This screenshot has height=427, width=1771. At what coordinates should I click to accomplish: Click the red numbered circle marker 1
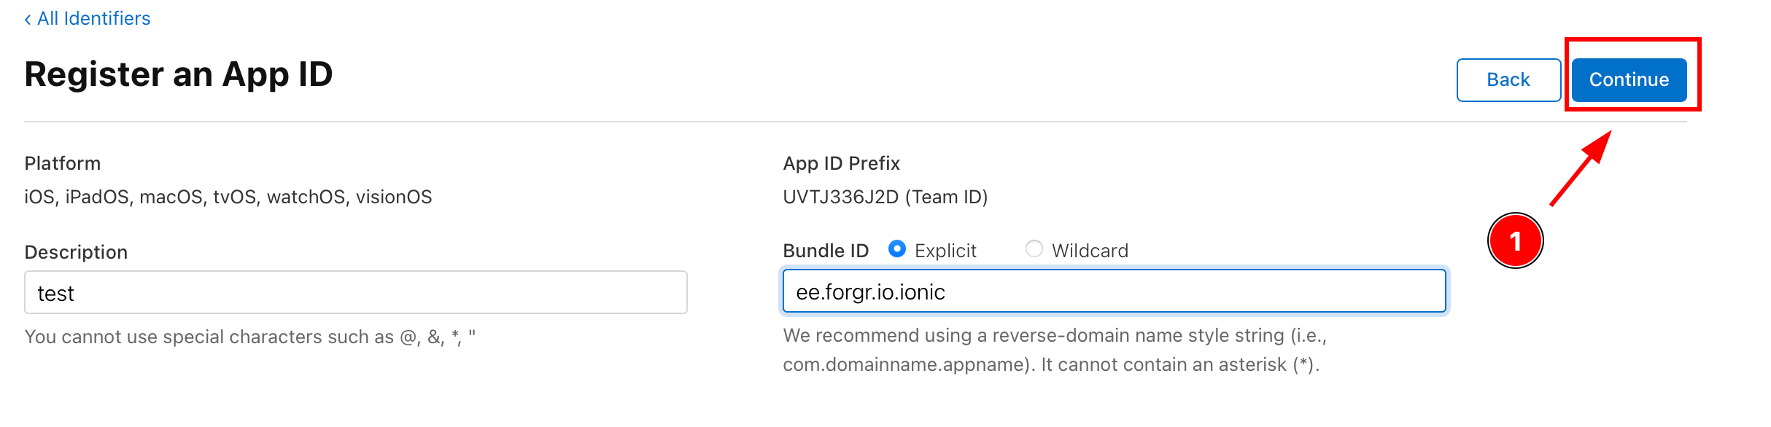pos(1515,241)
